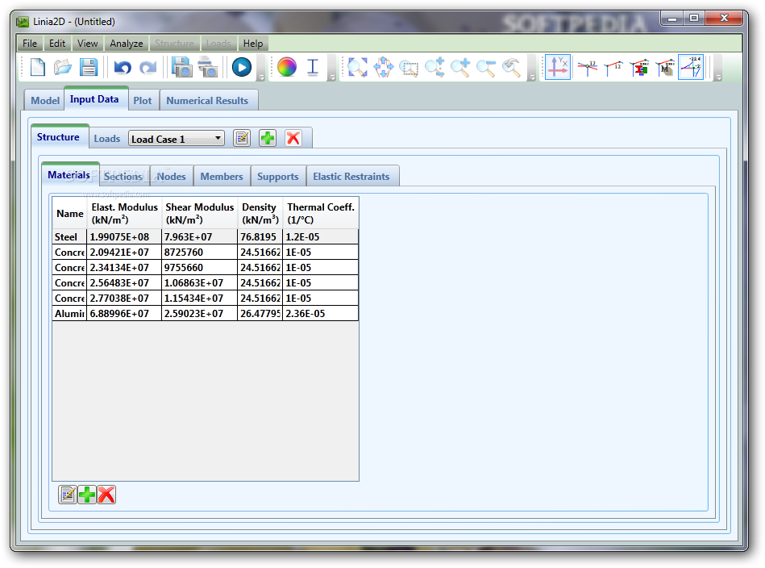765x568 pixels.
Task: Toggle the XY axes display
Action: point(558,67)
